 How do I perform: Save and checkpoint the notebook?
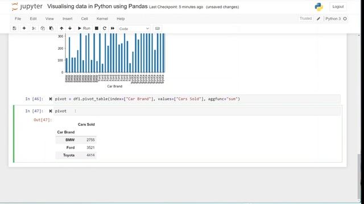coord(14,28)
